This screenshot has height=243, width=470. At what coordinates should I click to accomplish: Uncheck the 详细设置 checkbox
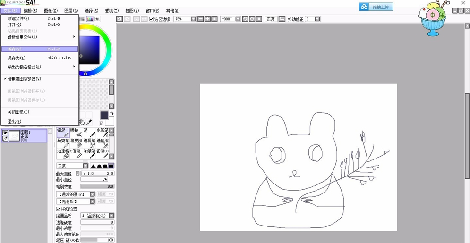pos(59,209)
